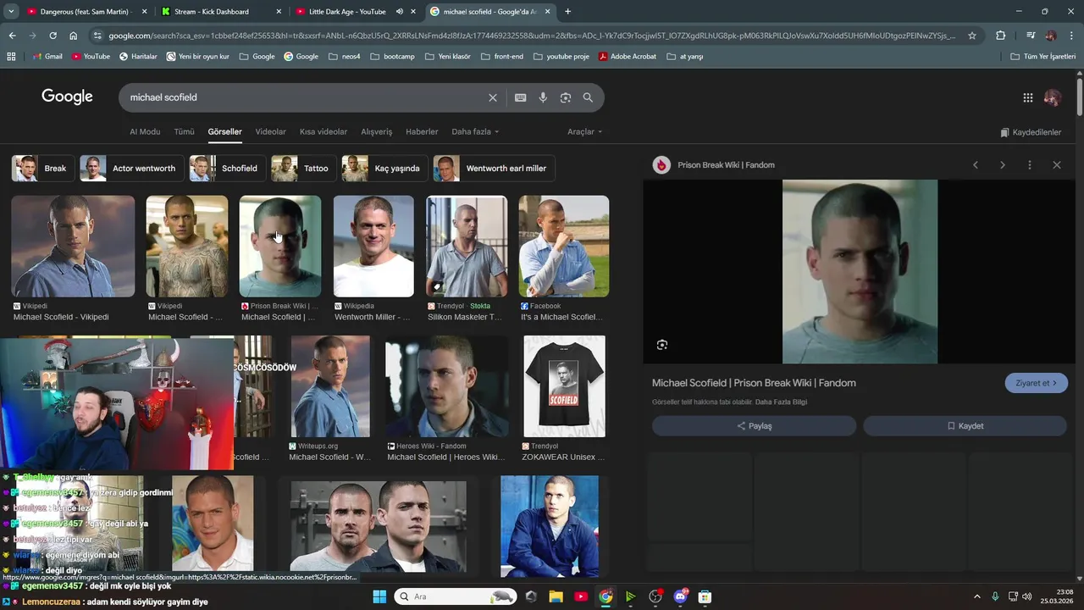The height and width of the screenshot is (610, 1084).
Task: Clear the search box with X icon
Action: click(492, 97)
